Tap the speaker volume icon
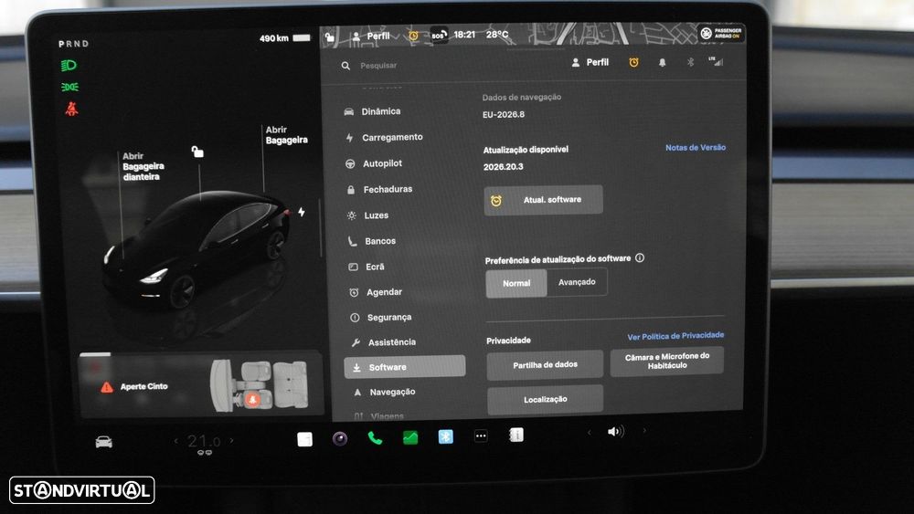Image resolution: width=914 pixels, height=514 pixels. click(615, 431)
